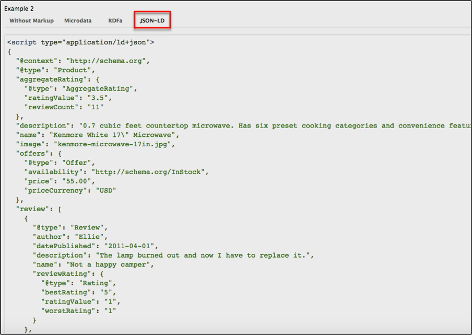Switch to the JSON-LD tab
Screen dimensions: 472x335
coord(152,20)
